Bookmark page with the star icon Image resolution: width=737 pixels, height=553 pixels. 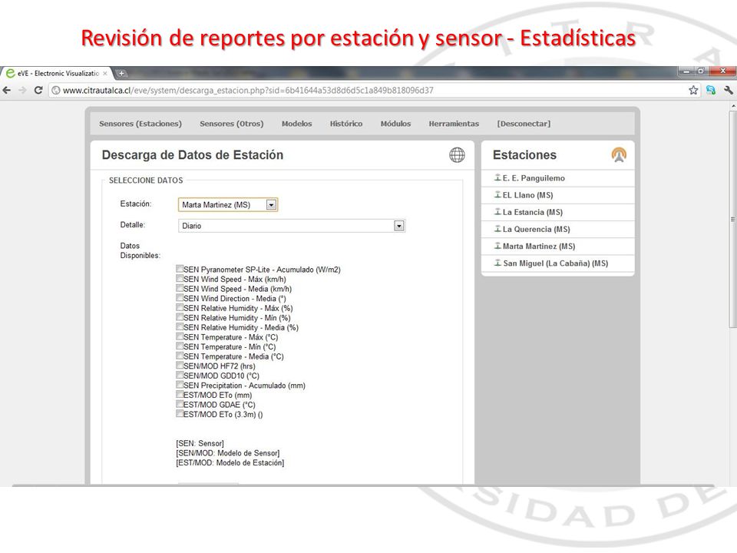pos(693,90)
